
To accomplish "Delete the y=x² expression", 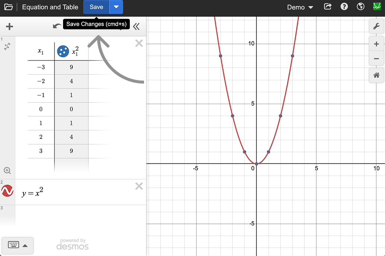I will click(139, 186).
